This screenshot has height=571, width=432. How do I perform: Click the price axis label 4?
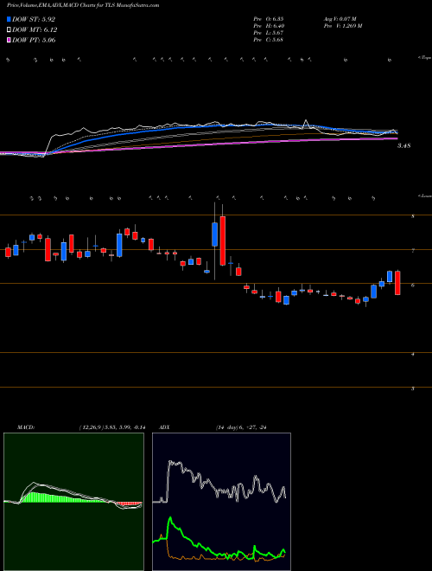[413, 354]
